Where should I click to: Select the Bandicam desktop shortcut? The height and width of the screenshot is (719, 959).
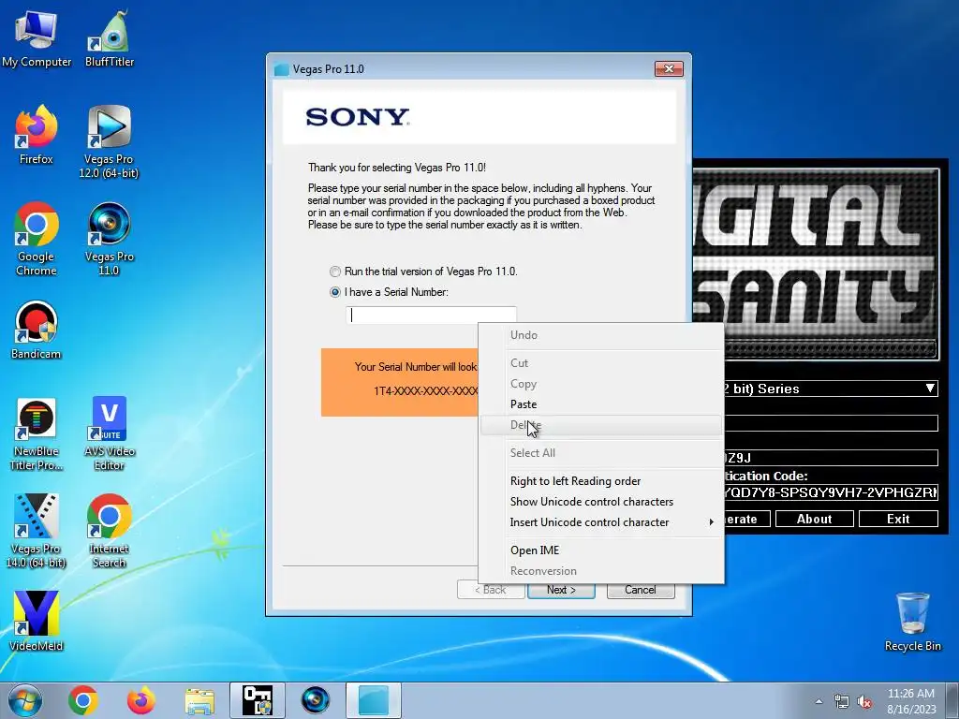coord(37,330)
